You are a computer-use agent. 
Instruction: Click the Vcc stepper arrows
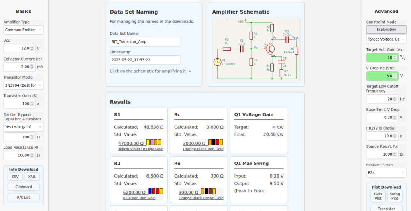(x=32, y=48)
